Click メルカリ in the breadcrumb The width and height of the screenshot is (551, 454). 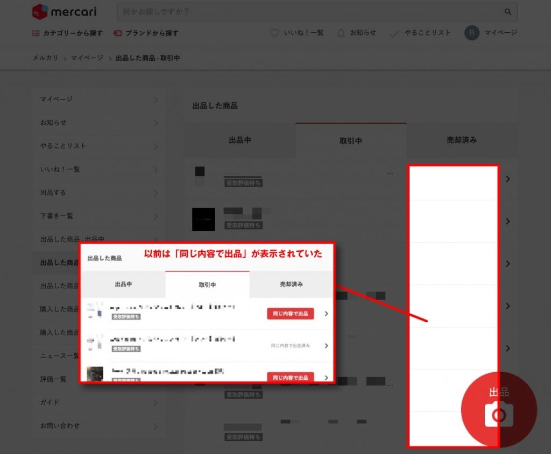point(45,58)
